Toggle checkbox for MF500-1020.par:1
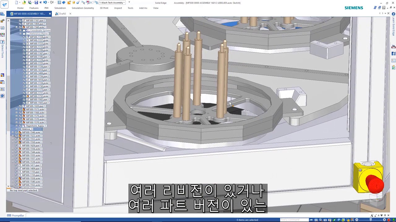 click(x=20, y=106)
